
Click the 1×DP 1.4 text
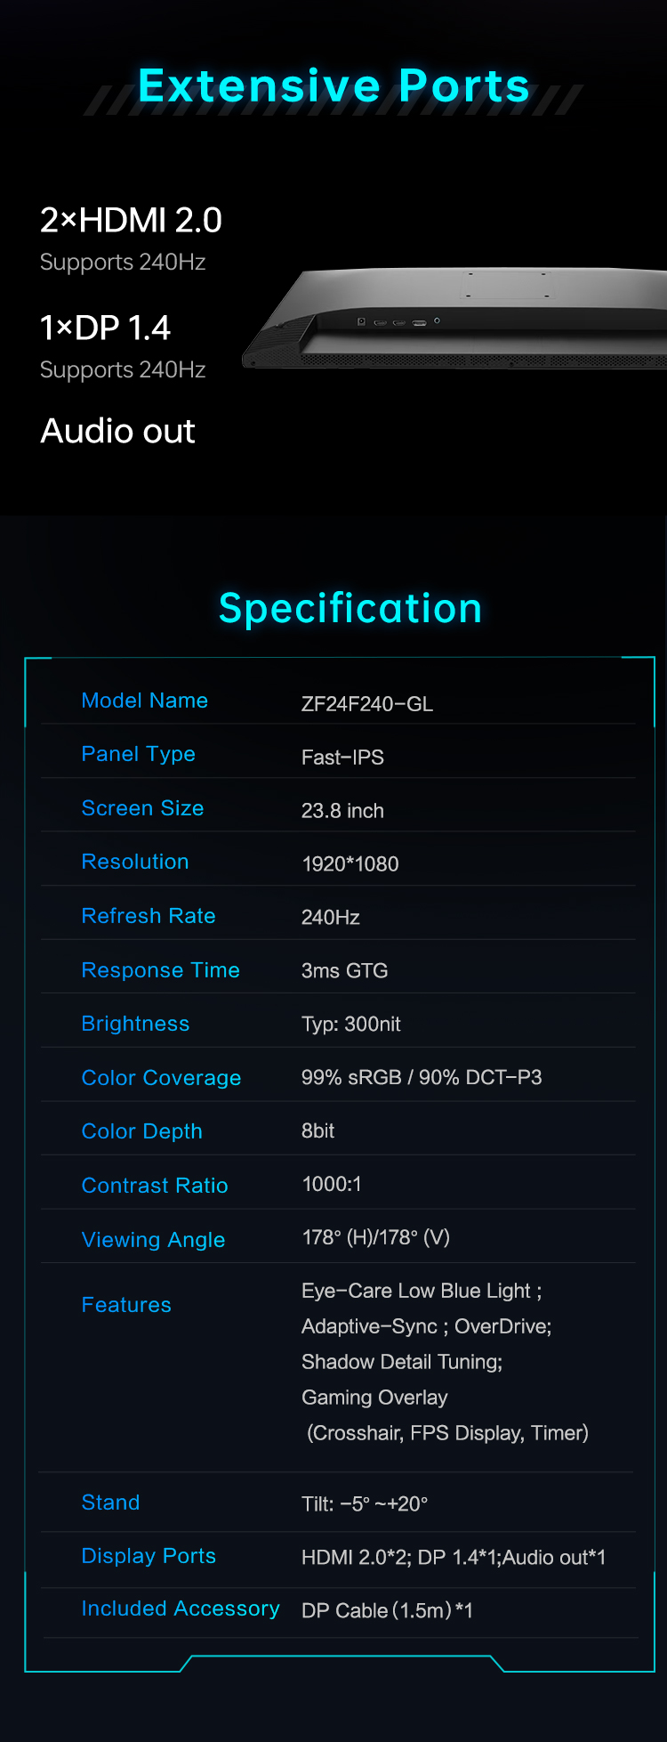(x=105, y=328)
